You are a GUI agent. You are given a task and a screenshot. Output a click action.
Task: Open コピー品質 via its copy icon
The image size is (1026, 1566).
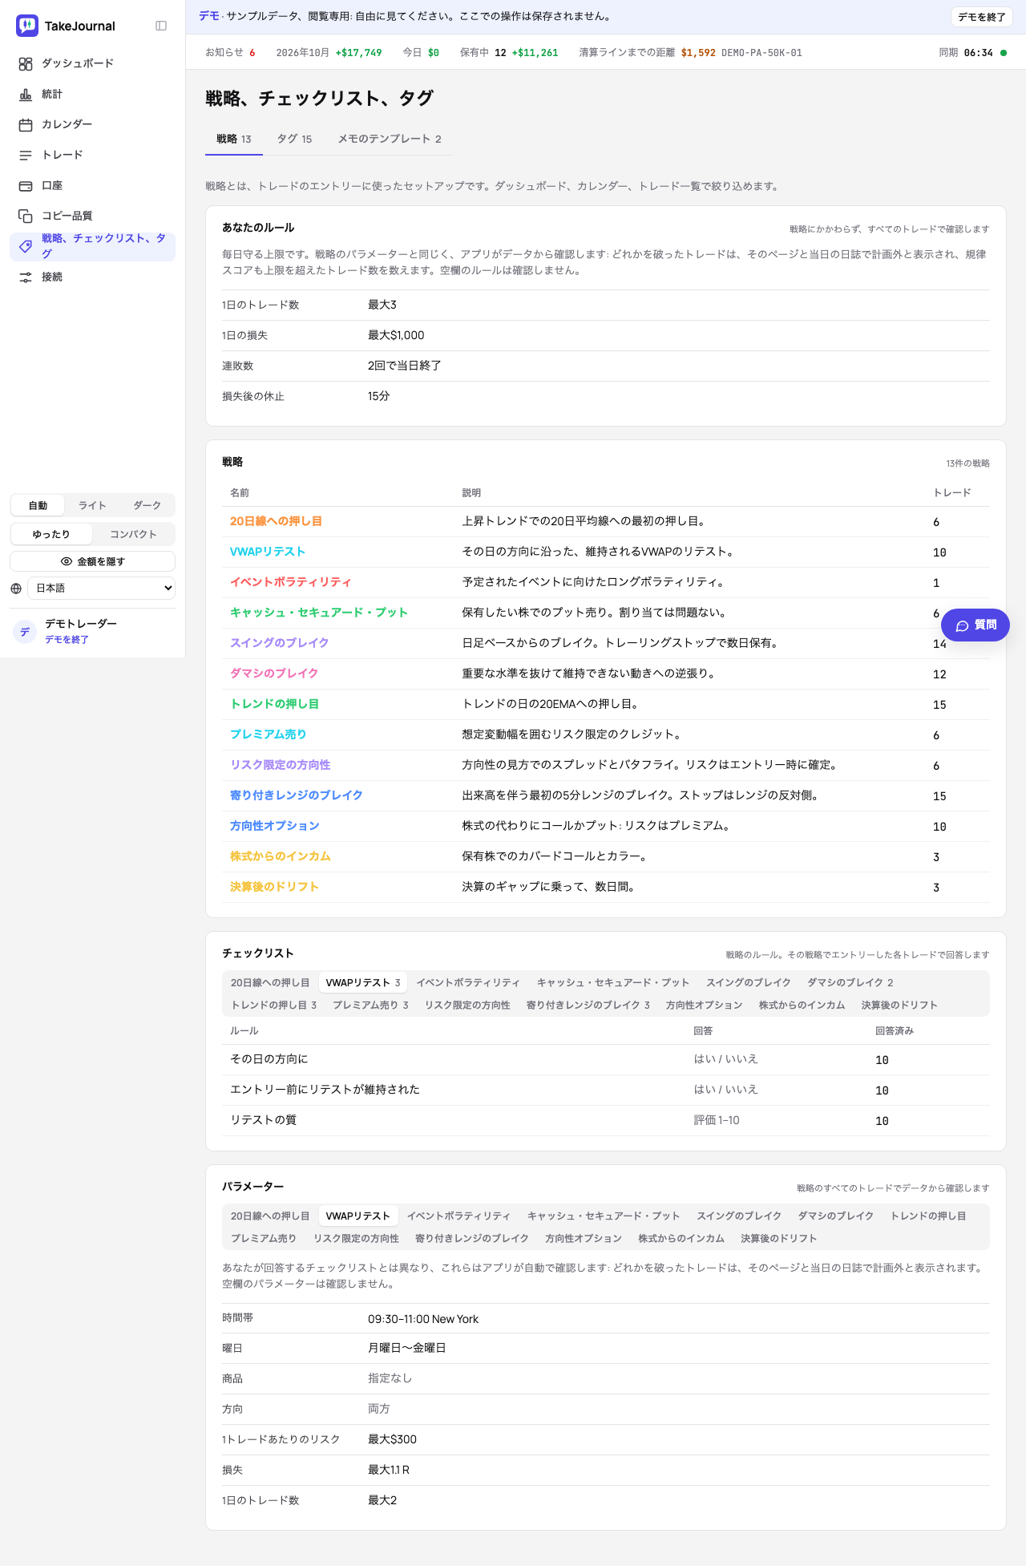26,216
